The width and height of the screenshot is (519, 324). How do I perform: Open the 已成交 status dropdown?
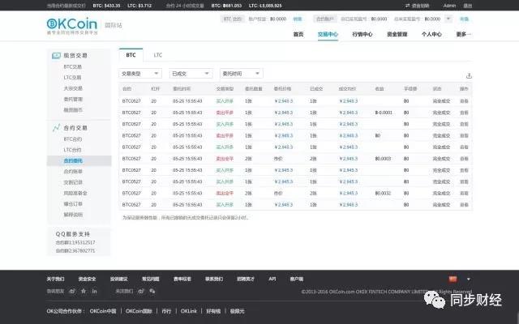click(191, 74)
